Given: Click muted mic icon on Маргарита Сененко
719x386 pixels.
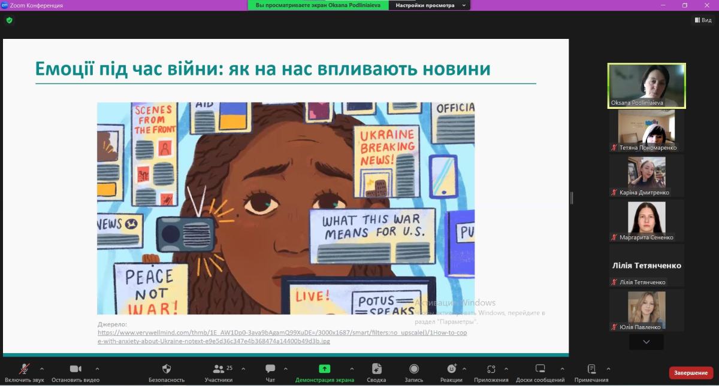Looking at the screenshot, I should [614, 238].
